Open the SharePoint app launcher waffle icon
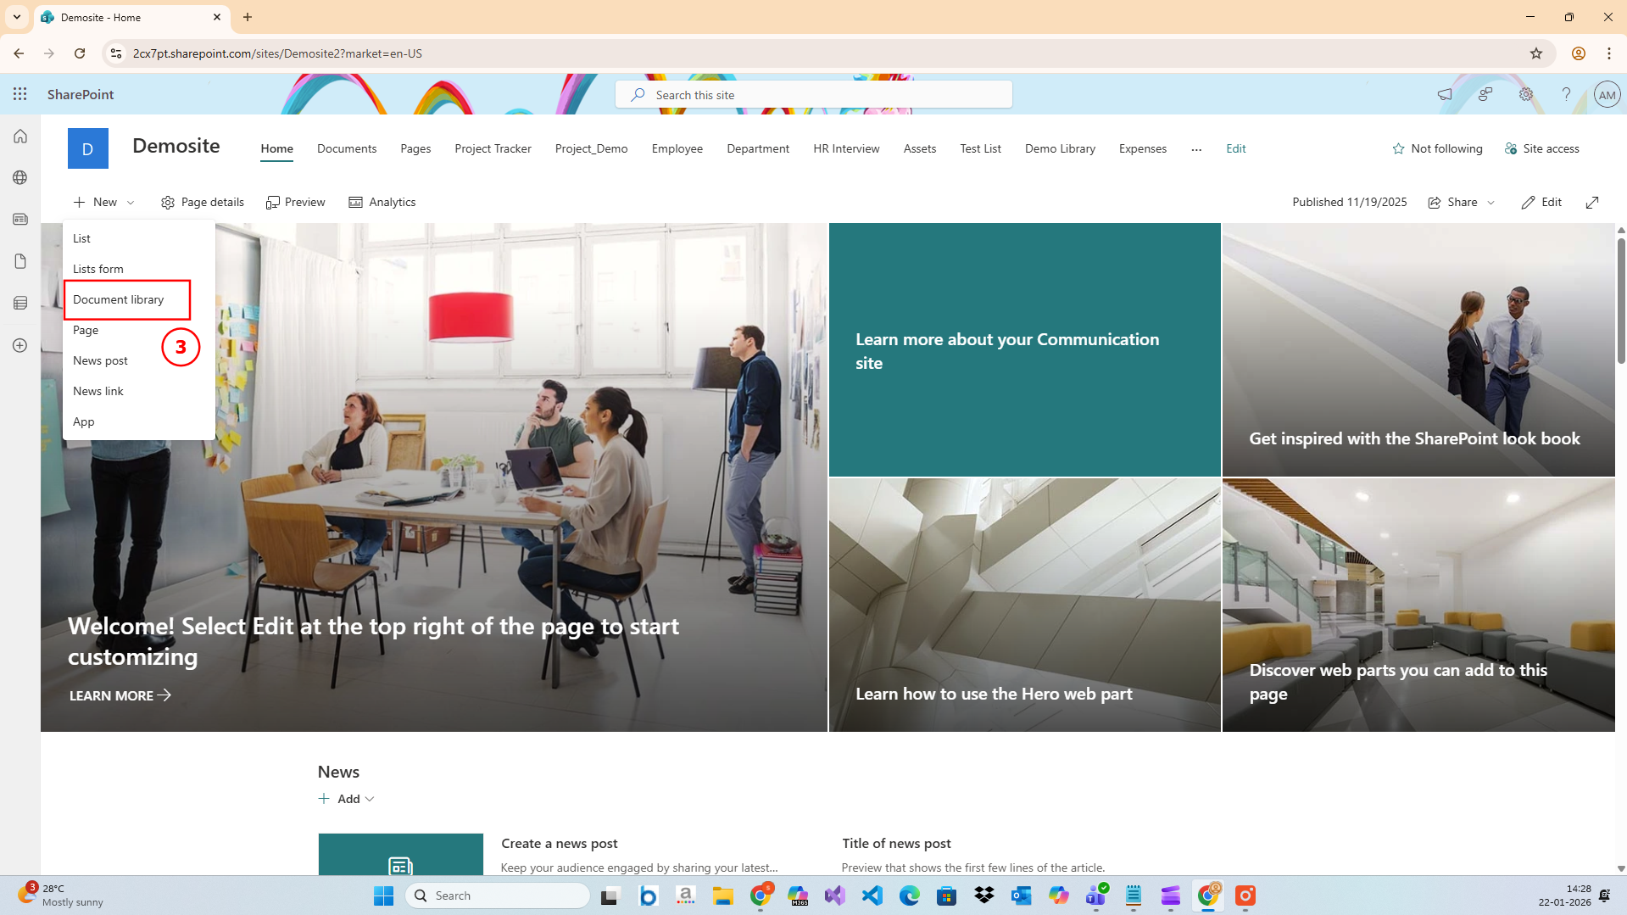The image size is (1627, 915). [x=20, y=94]
